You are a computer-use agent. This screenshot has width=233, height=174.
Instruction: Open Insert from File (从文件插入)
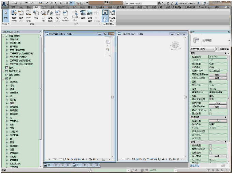click(75, 16)
